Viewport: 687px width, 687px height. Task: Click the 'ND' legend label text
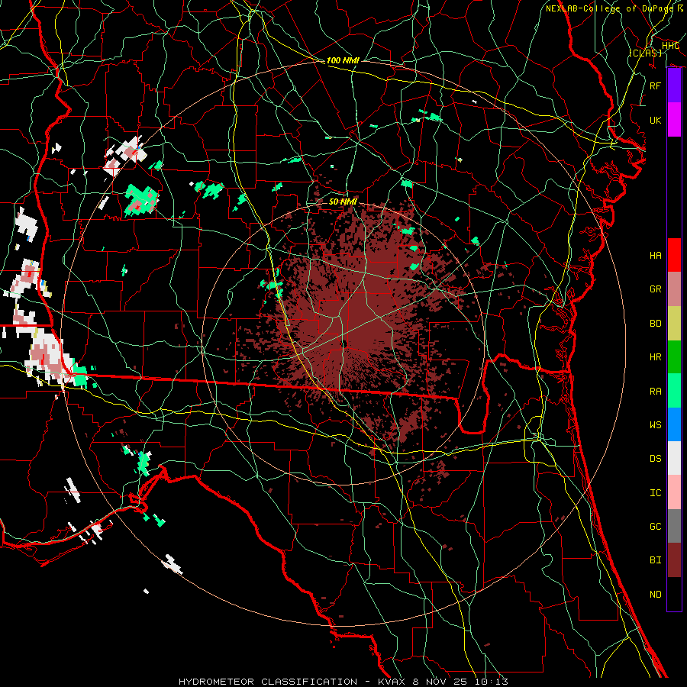click(x=656, y=595)
